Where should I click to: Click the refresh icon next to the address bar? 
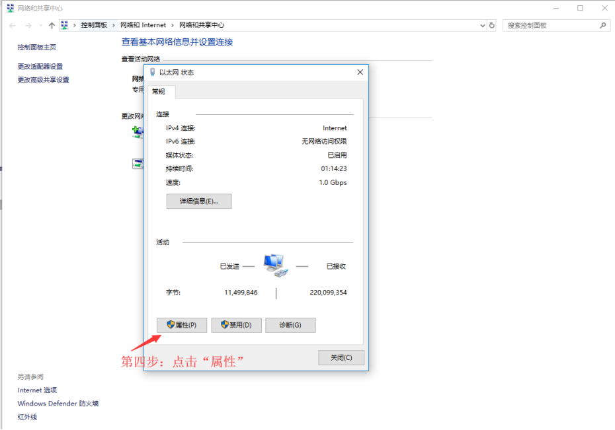[491, 25]
